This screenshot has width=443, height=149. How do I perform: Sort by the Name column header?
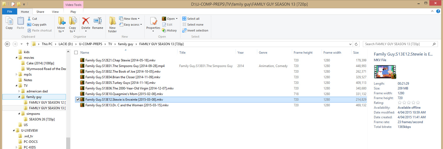pyautogui.click(x=85, y=53)
